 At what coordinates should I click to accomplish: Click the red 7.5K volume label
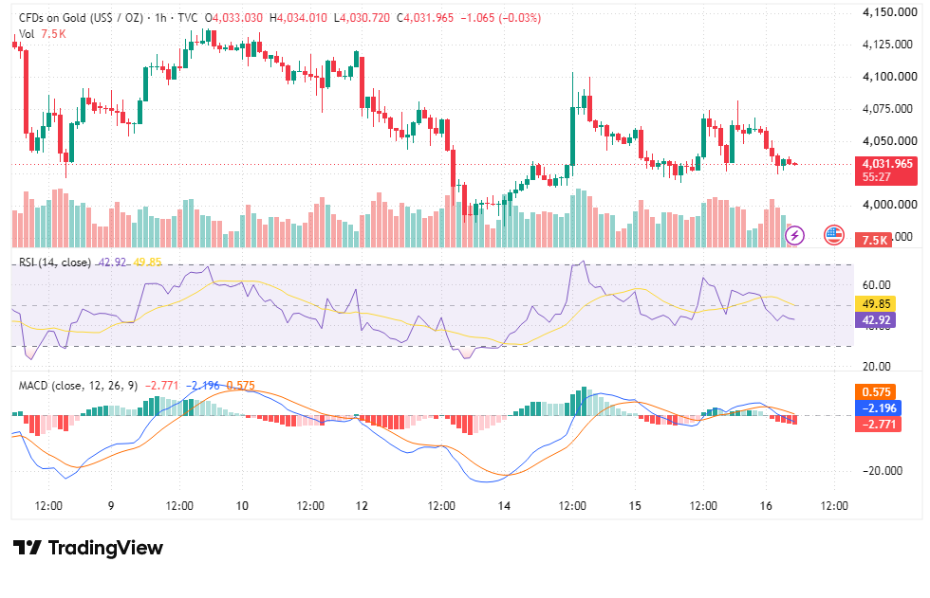point(873,240)
